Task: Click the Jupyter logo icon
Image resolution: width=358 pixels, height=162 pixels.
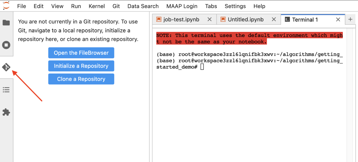Action: 6,5
